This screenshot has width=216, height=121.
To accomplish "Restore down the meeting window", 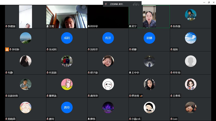I will (209, 2).
